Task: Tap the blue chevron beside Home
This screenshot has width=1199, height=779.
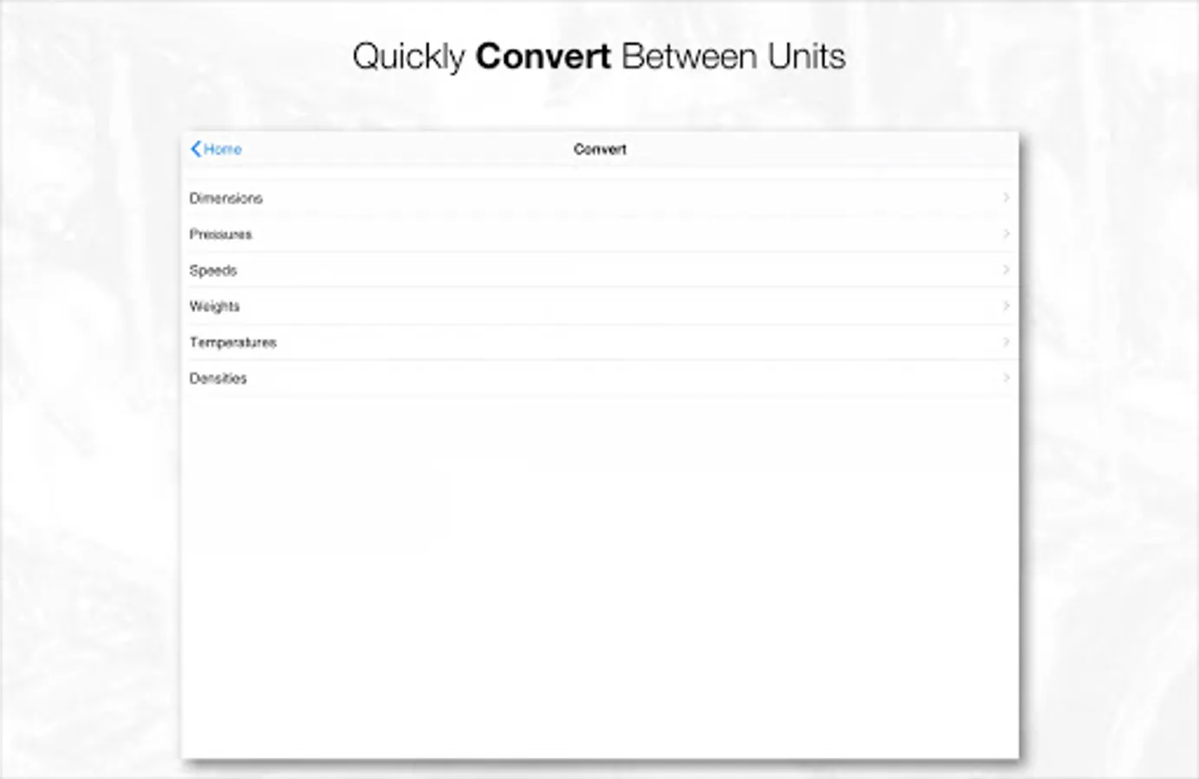Action: pyautogui.click(x=194, y=148)
